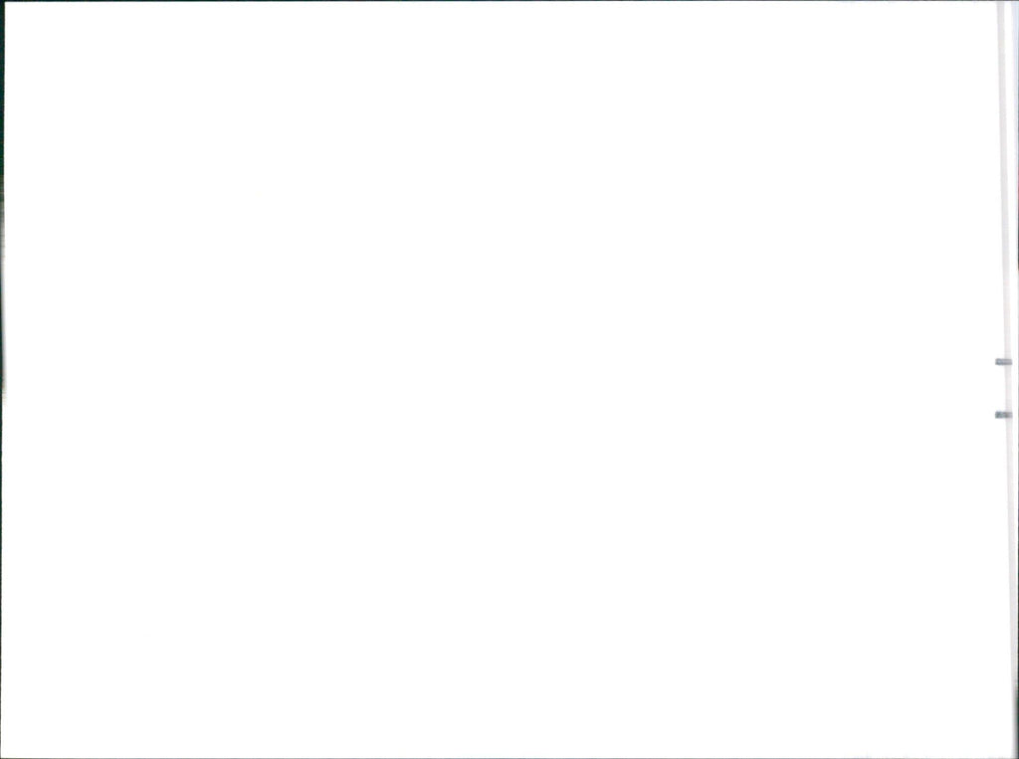The image size is (1019, 759).
Task: Click the scrollbar track between the two markers
Action: coord(1005,389)
